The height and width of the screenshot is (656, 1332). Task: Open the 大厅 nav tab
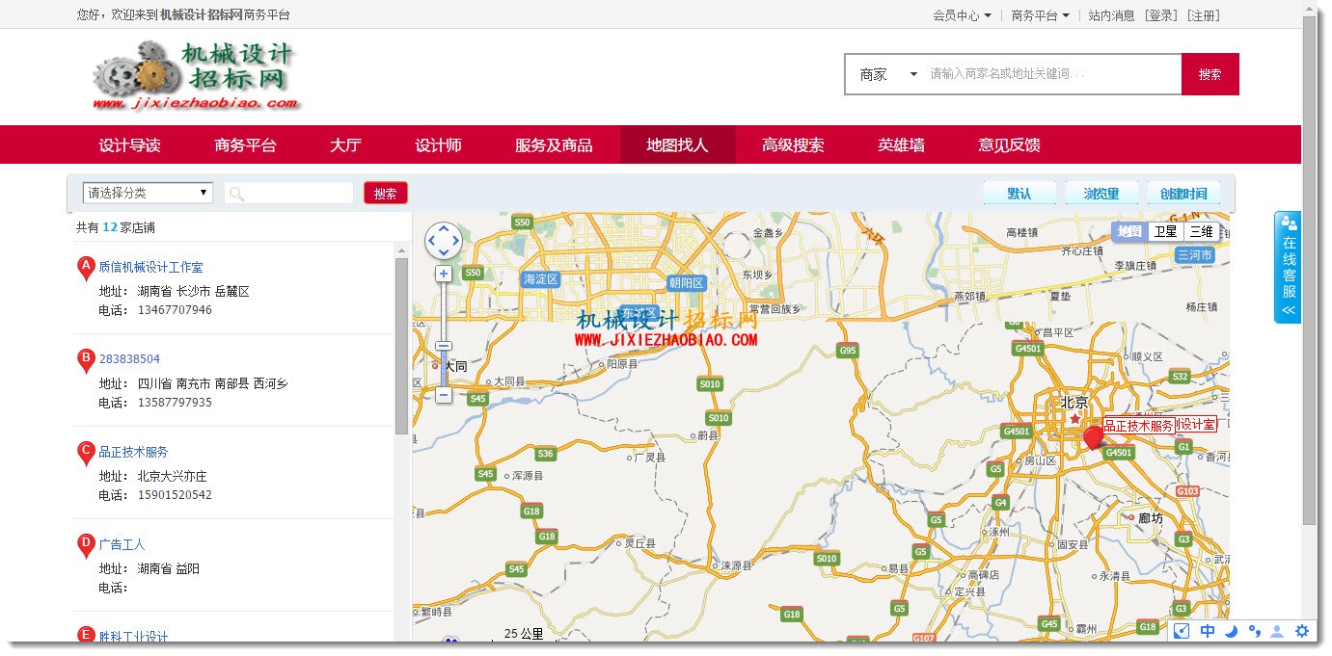pos(345,145)
